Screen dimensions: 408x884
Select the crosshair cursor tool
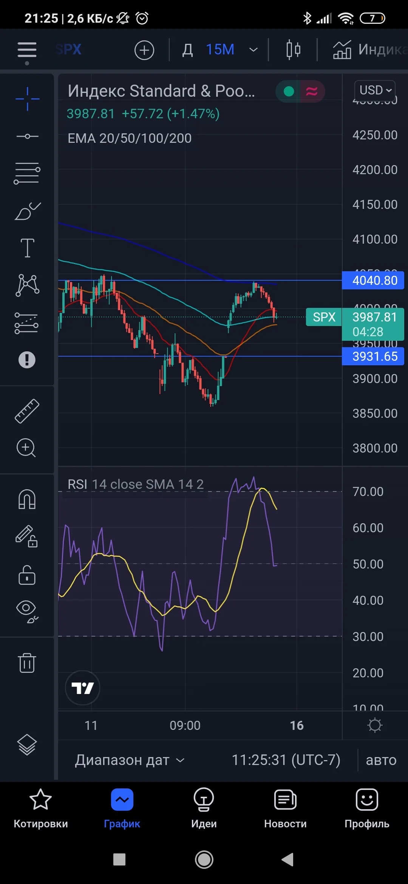click(x=27, y=99)
